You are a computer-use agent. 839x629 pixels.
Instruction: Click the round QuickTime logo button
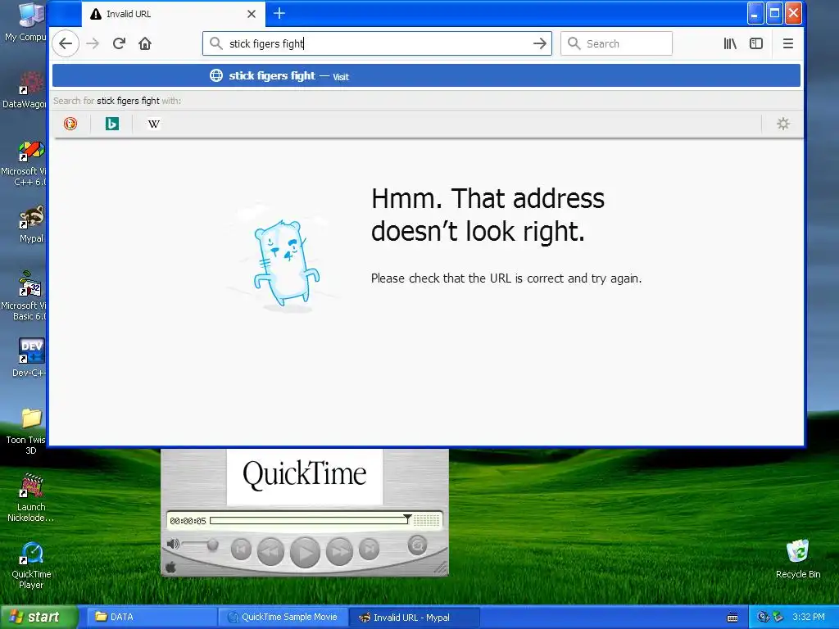417,545
